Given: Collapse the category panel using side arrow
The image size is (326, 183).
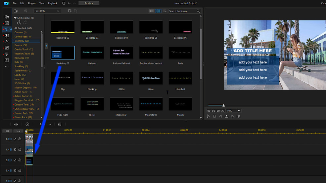Looking at the screenshot, I should (x=46, y=46).
